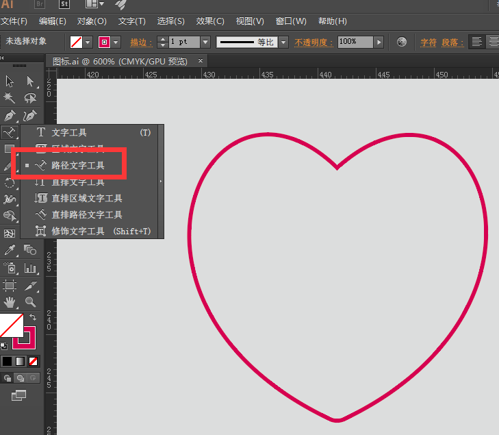Image resolution: width=499 pixels, height=435 pixels.
Task: Open the arrange documents dropdown
Action: 94,4
